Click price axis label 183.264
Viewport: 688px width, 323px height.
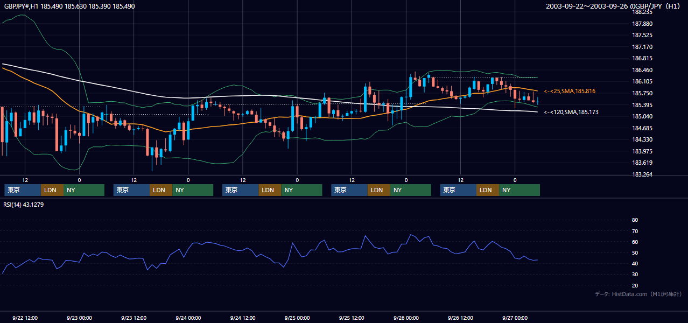point(642,174)
